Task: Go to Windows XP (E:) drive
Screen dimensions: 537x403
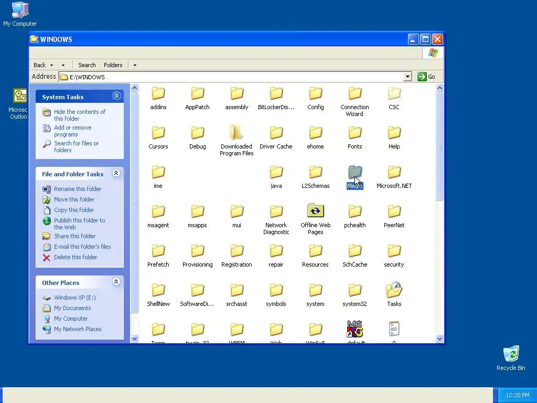Action: (x=74, y=298)
